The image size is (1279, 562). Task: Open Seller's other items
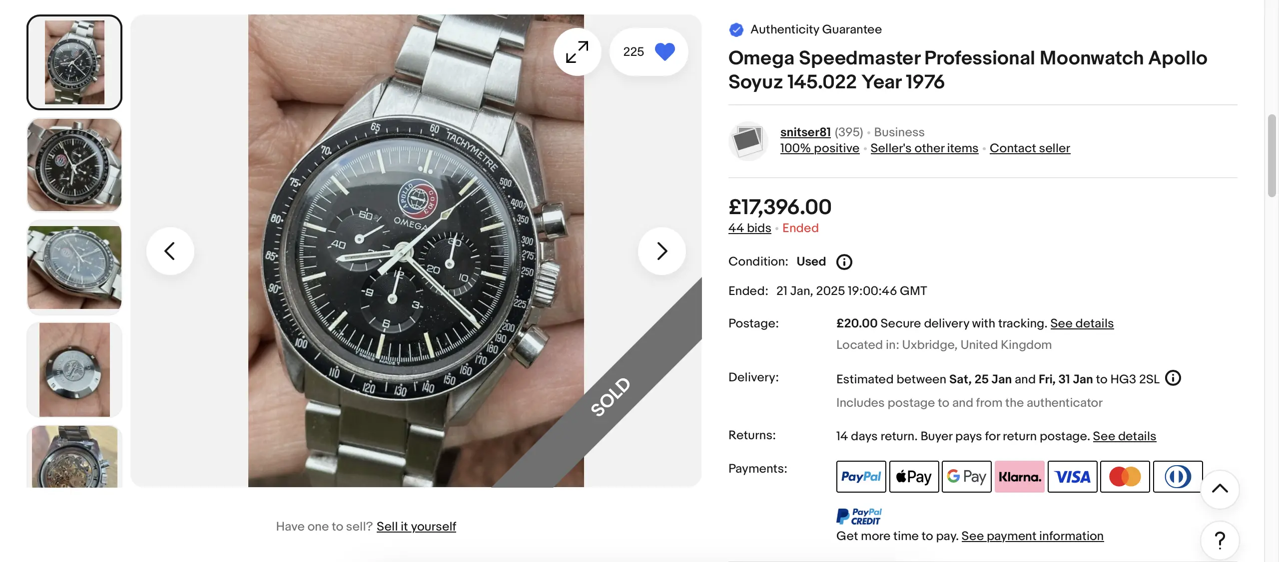tap(924, 148)
